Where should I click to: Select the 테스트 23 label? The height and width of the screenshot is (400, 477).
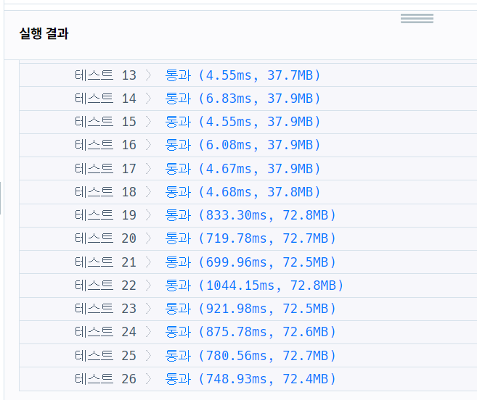tap(105, 309)
